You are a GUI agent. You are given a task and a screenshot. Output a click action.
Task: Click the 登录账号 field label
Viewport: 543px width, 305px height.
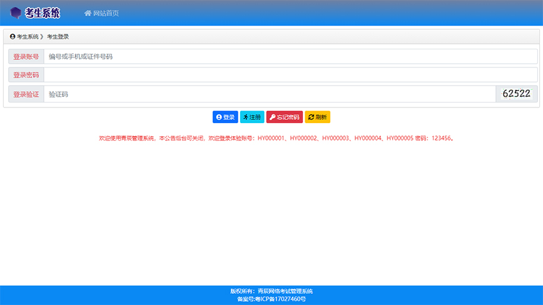tap(26, 57)
